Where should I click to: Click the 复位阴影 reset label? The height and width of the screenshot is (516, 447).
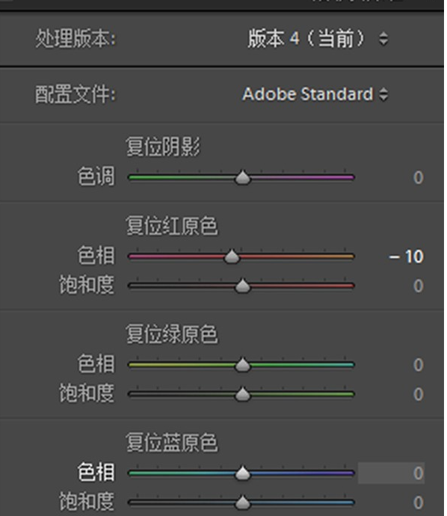point(163,147)
